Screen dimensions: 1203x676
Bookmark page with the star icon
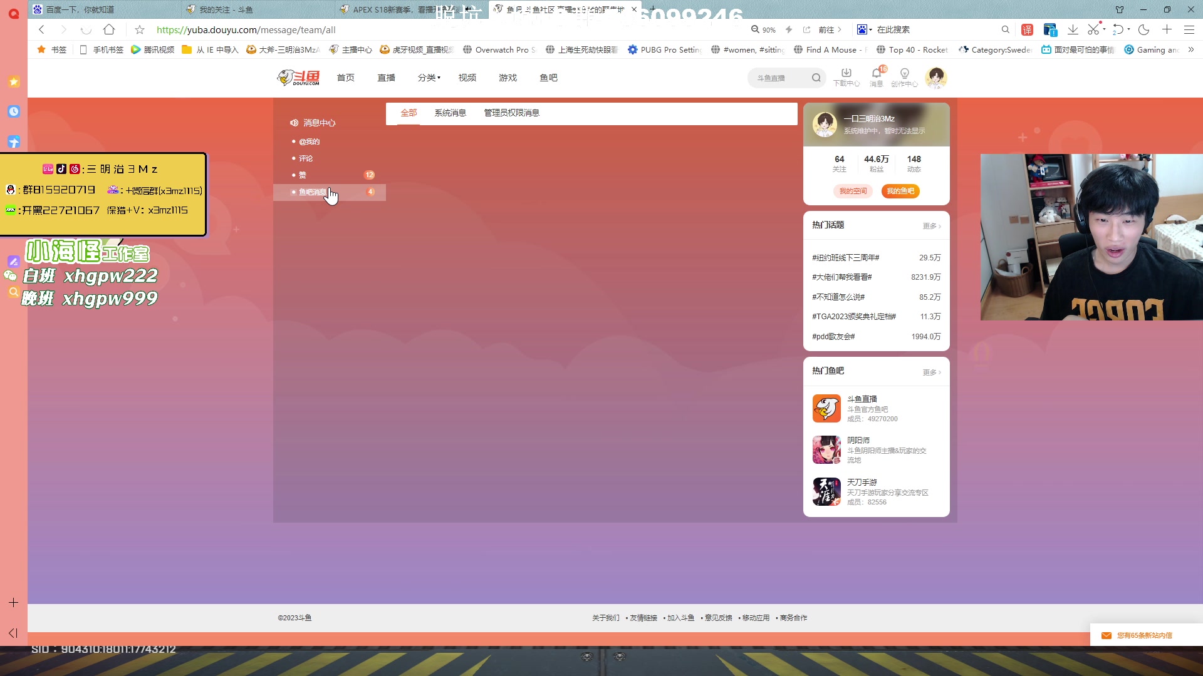tap(140, 29)
